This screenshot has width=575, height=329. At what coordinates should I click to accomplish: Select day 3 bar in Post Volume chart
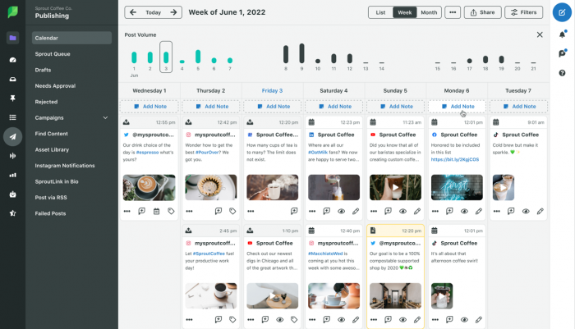click(166, 57)
